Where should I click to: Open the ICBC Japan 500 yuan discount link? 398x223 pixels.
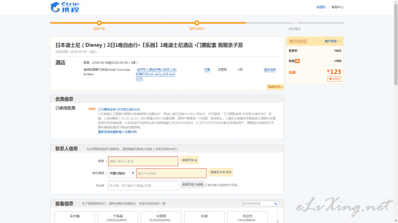[119, 110]
